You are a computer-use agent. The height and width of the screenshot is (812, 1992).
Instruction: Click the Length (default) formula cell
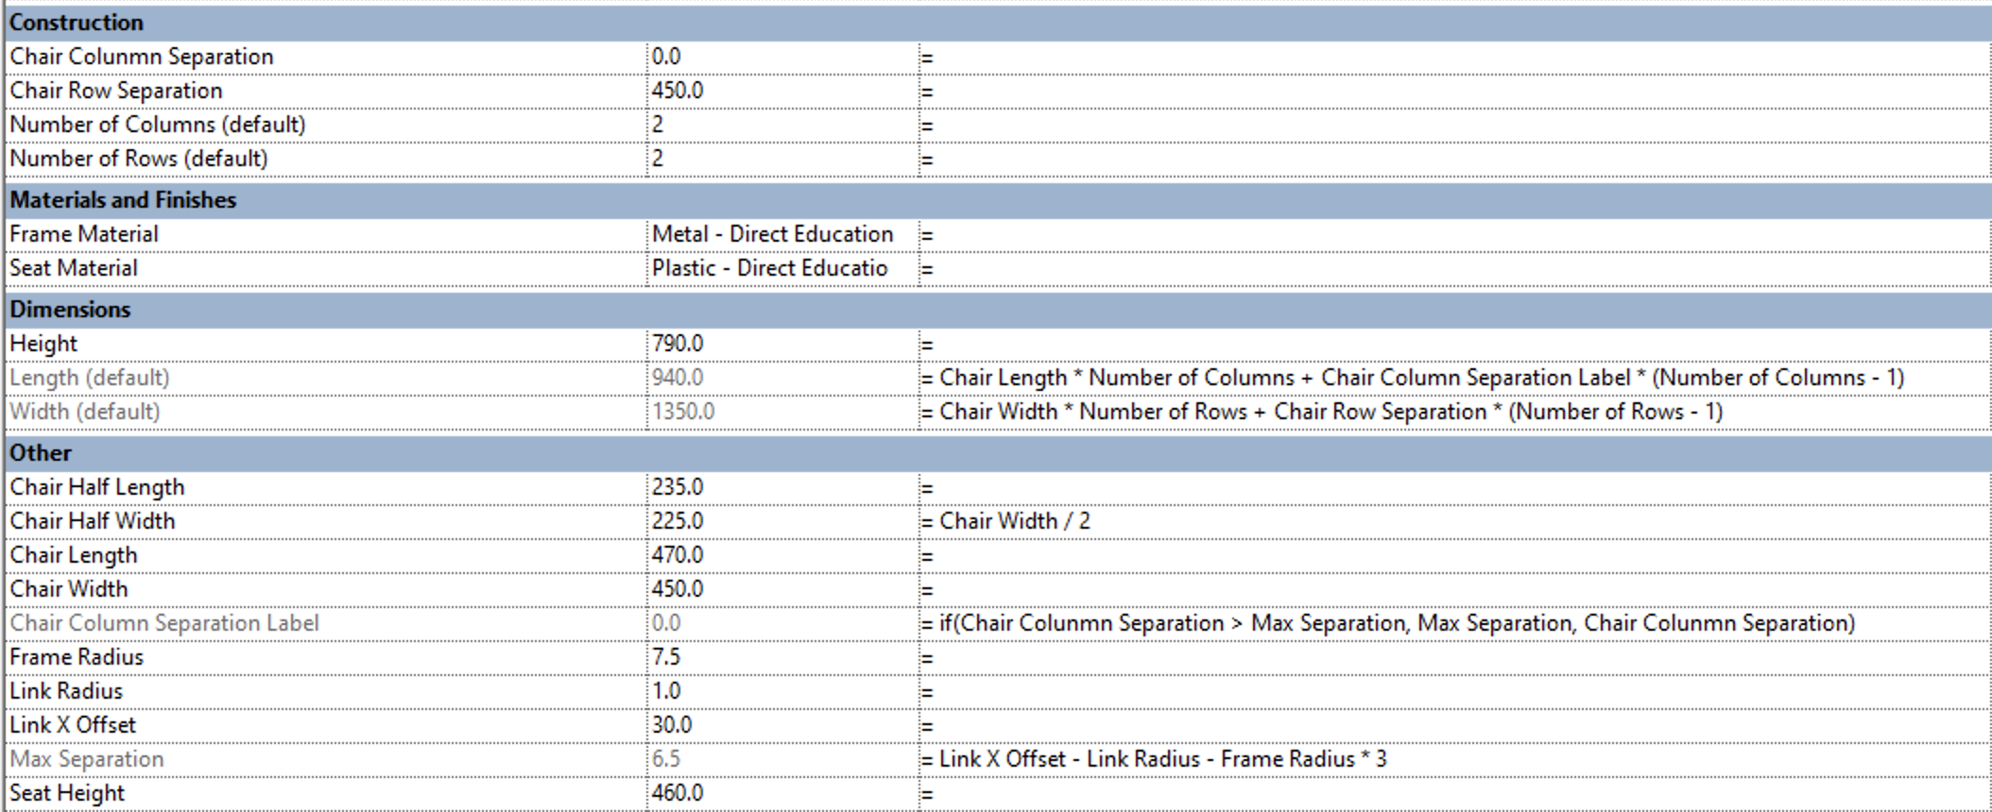[x=1455, y=378]
